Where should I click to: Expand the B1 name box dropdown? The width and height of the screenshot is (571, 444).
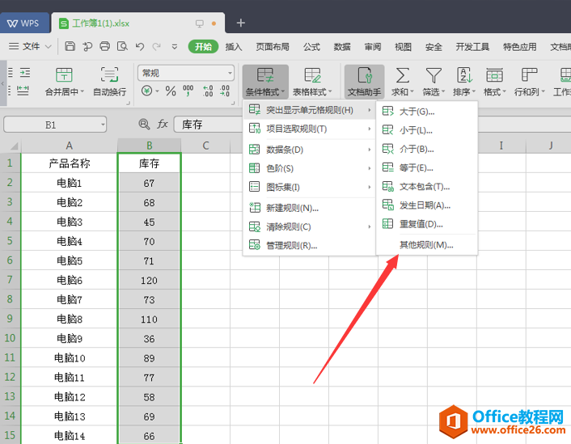(x=103, y=125)
